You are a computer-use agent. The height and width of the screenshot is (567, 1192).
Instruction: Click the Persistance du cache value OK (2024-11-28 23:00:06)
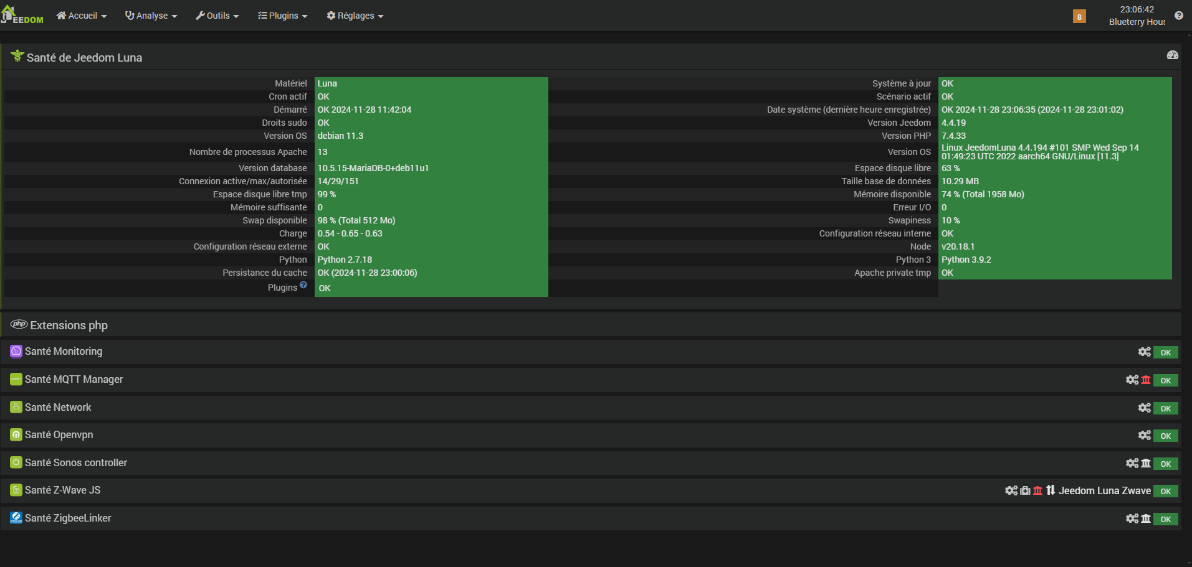click(368, 273)
